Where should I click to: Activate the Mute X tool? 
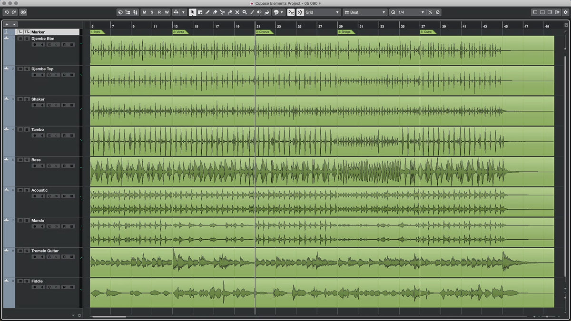(237, 12)
